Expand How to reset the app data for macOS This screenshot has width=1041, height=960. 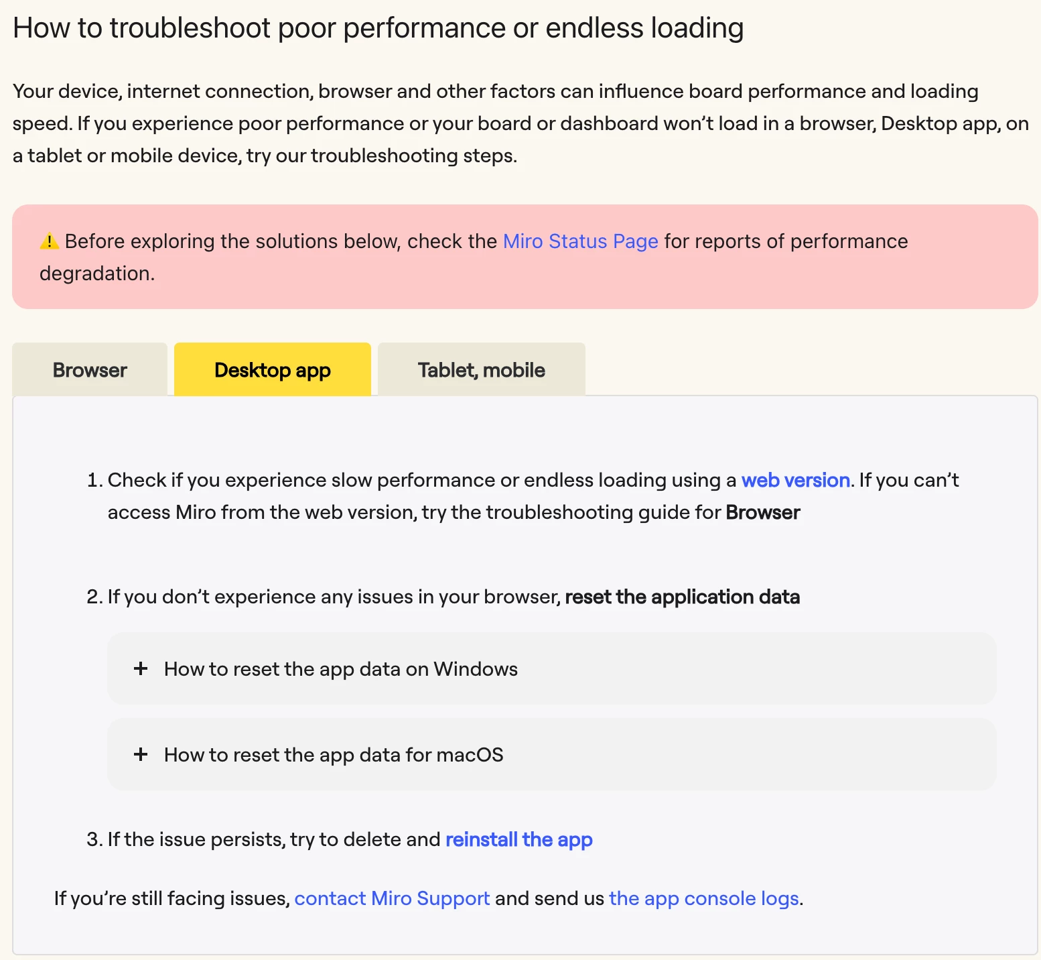tap(551, 754)
